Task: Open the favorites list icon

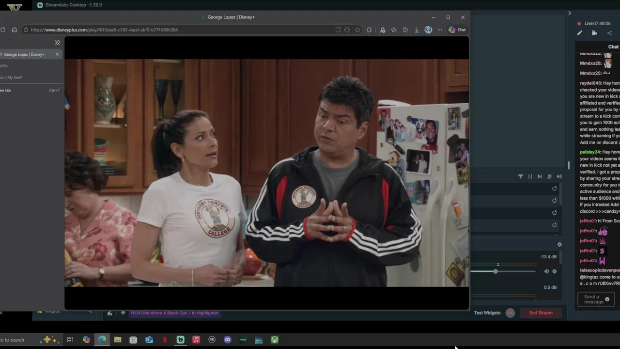Action: pos(394,30)
